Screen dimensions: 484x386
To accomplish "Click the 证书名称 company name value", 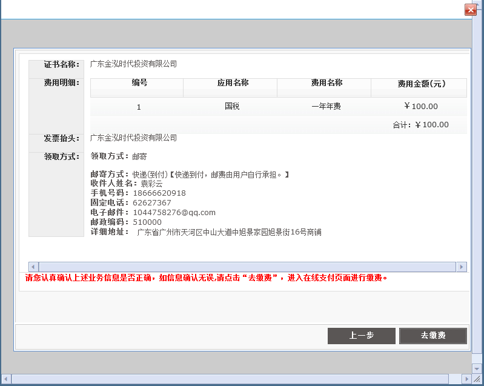I will [133, 64].
